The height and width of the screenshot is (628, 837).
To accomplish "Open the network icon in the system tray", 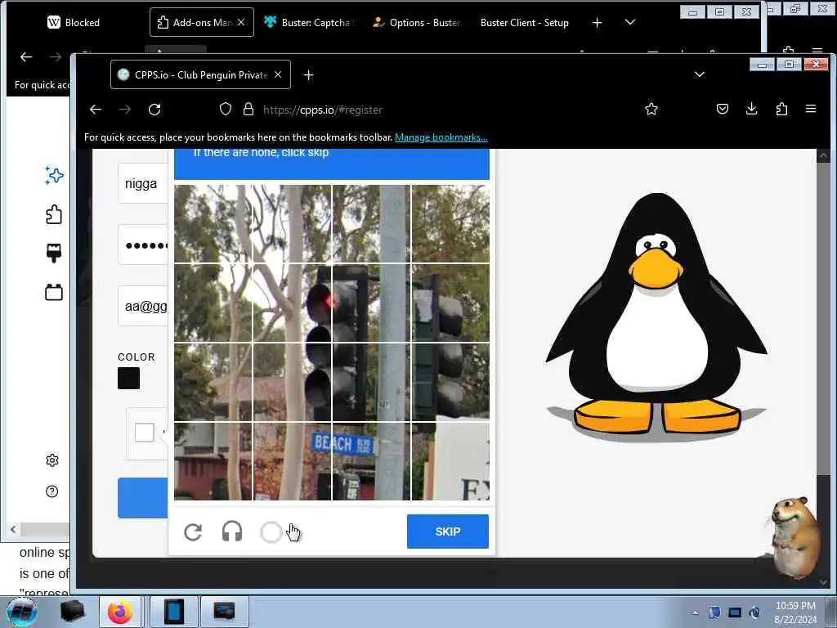I will pos(735,612).
